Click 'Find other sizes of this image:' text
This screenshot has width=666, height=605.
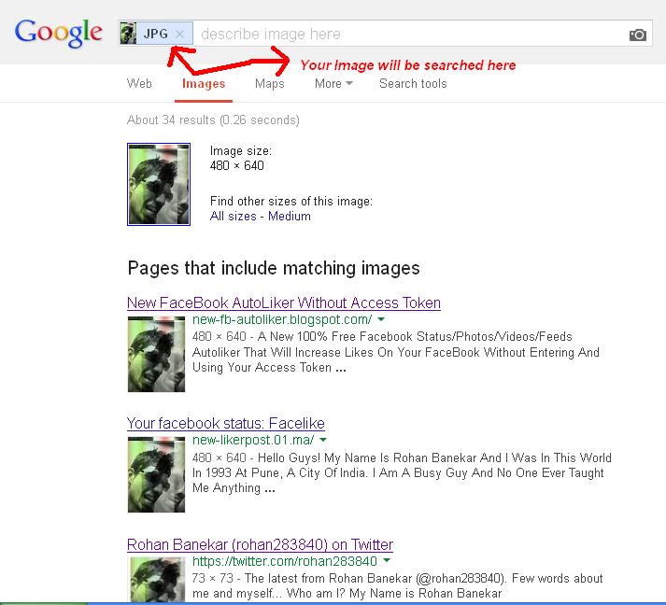tap(291, 202)
